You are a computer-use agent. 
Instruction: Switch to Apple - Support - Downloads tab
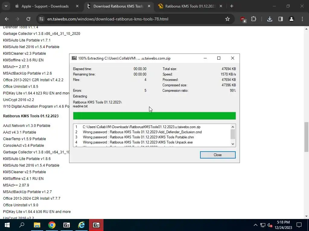click(x=45, y=6)
